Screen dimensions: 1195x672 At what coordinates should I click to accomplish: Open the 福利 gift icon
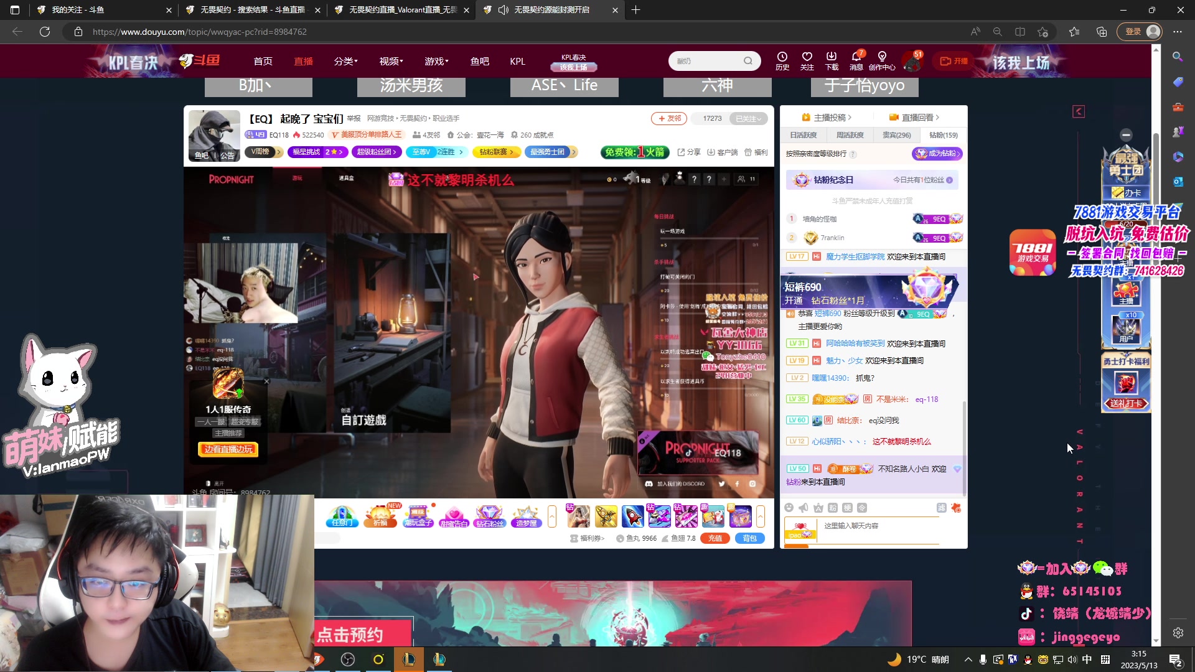(756, 152)
